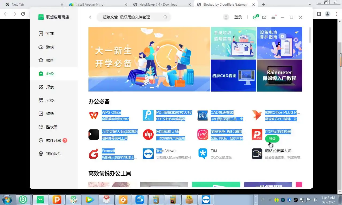This screenshot has height=205, width=342.
Task: Go back with the arrow icon
Action: click(x=90, y=17)
